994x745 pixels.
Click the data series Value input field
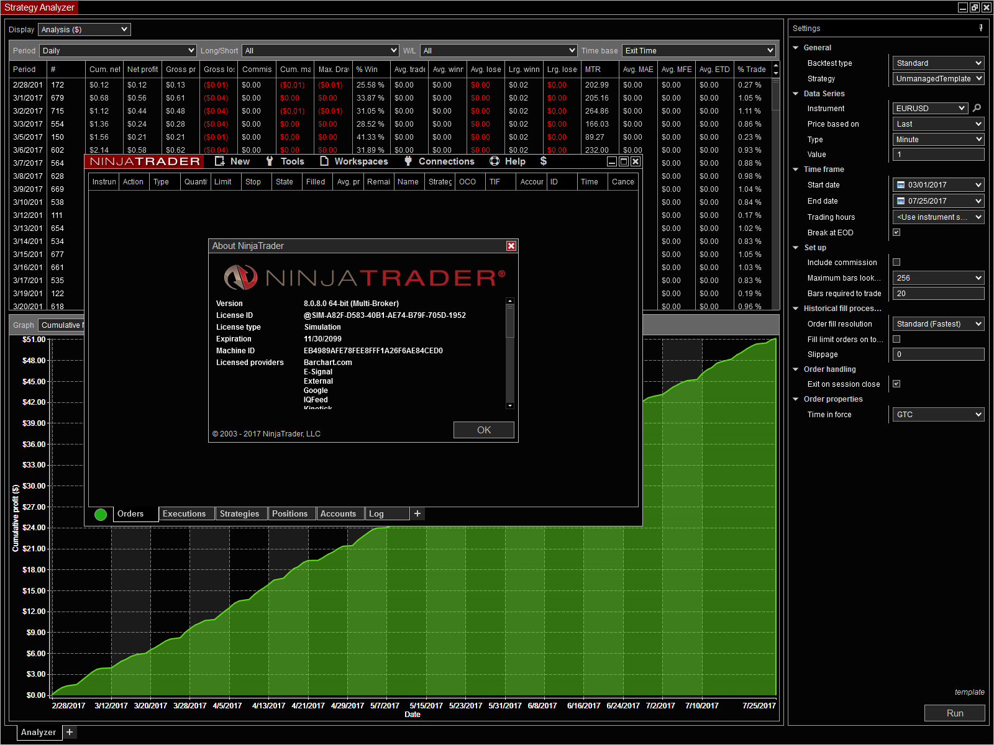[939, 154]
